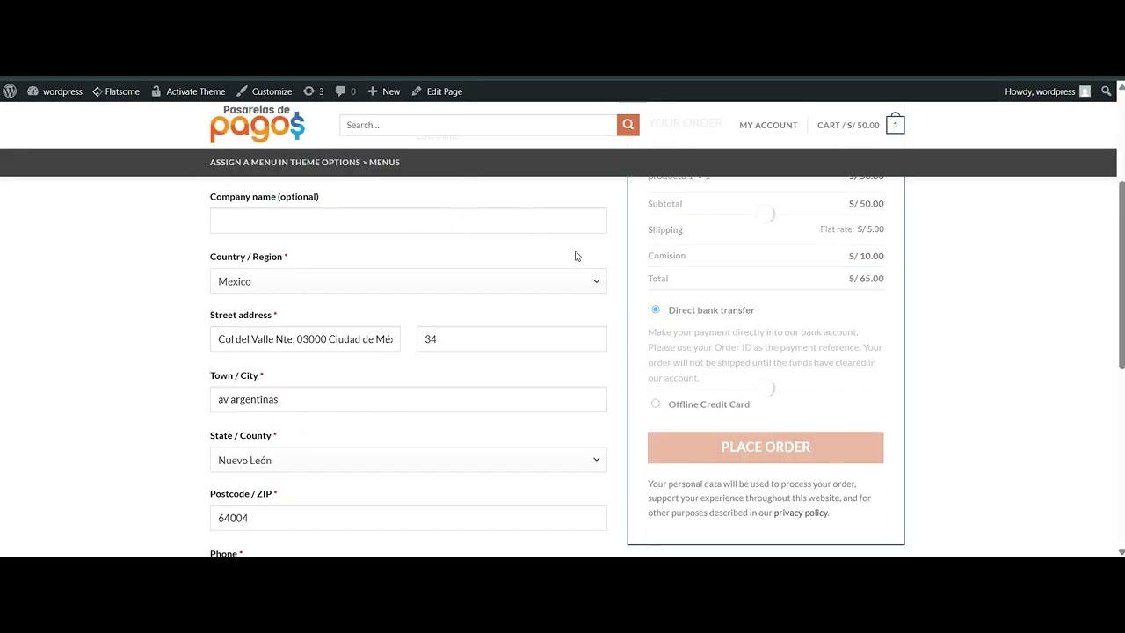Screen dimensions: 1125x633
Task: Click the scrollbar down arrow
Action: click(1121, 552)
